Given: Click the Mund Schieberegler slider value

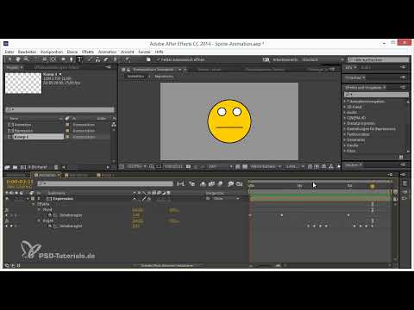Looking at the screenshot, I should click(136, 215).
